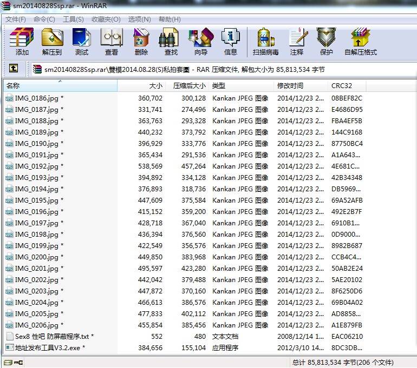417x368 pixels.
Task: Open the 文件(F) menu
Action: (x=16, y=19)
